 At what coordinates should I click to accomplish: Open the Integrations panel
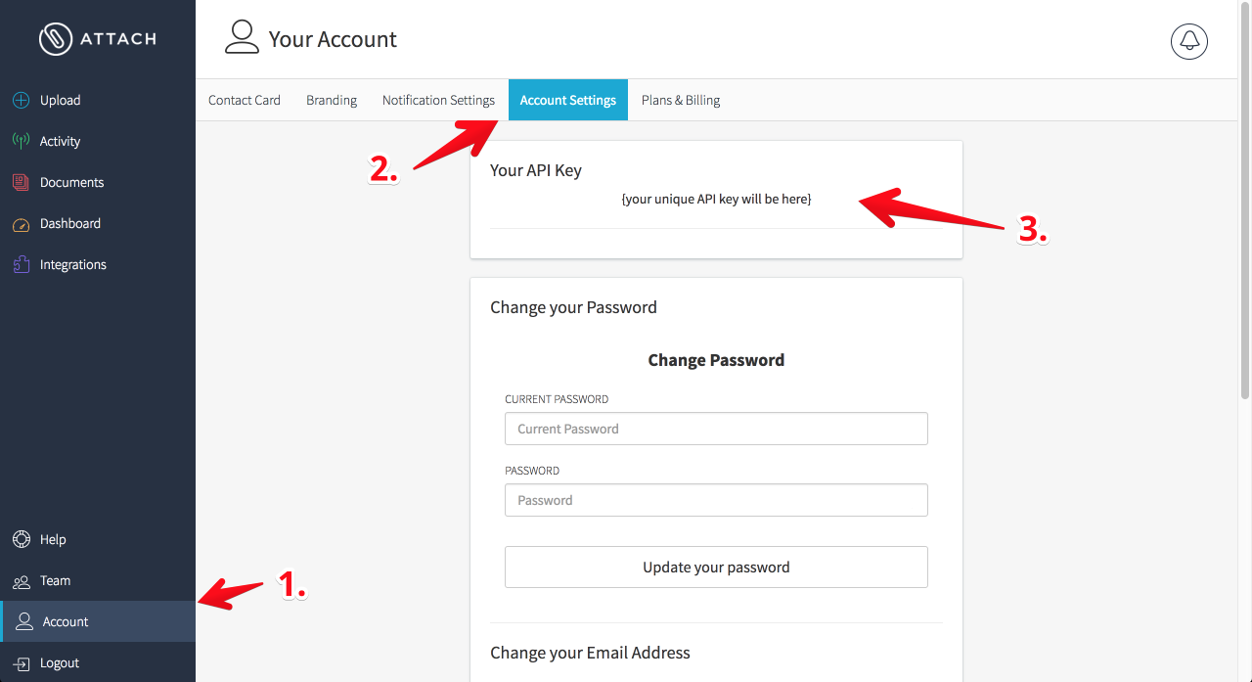73,264
